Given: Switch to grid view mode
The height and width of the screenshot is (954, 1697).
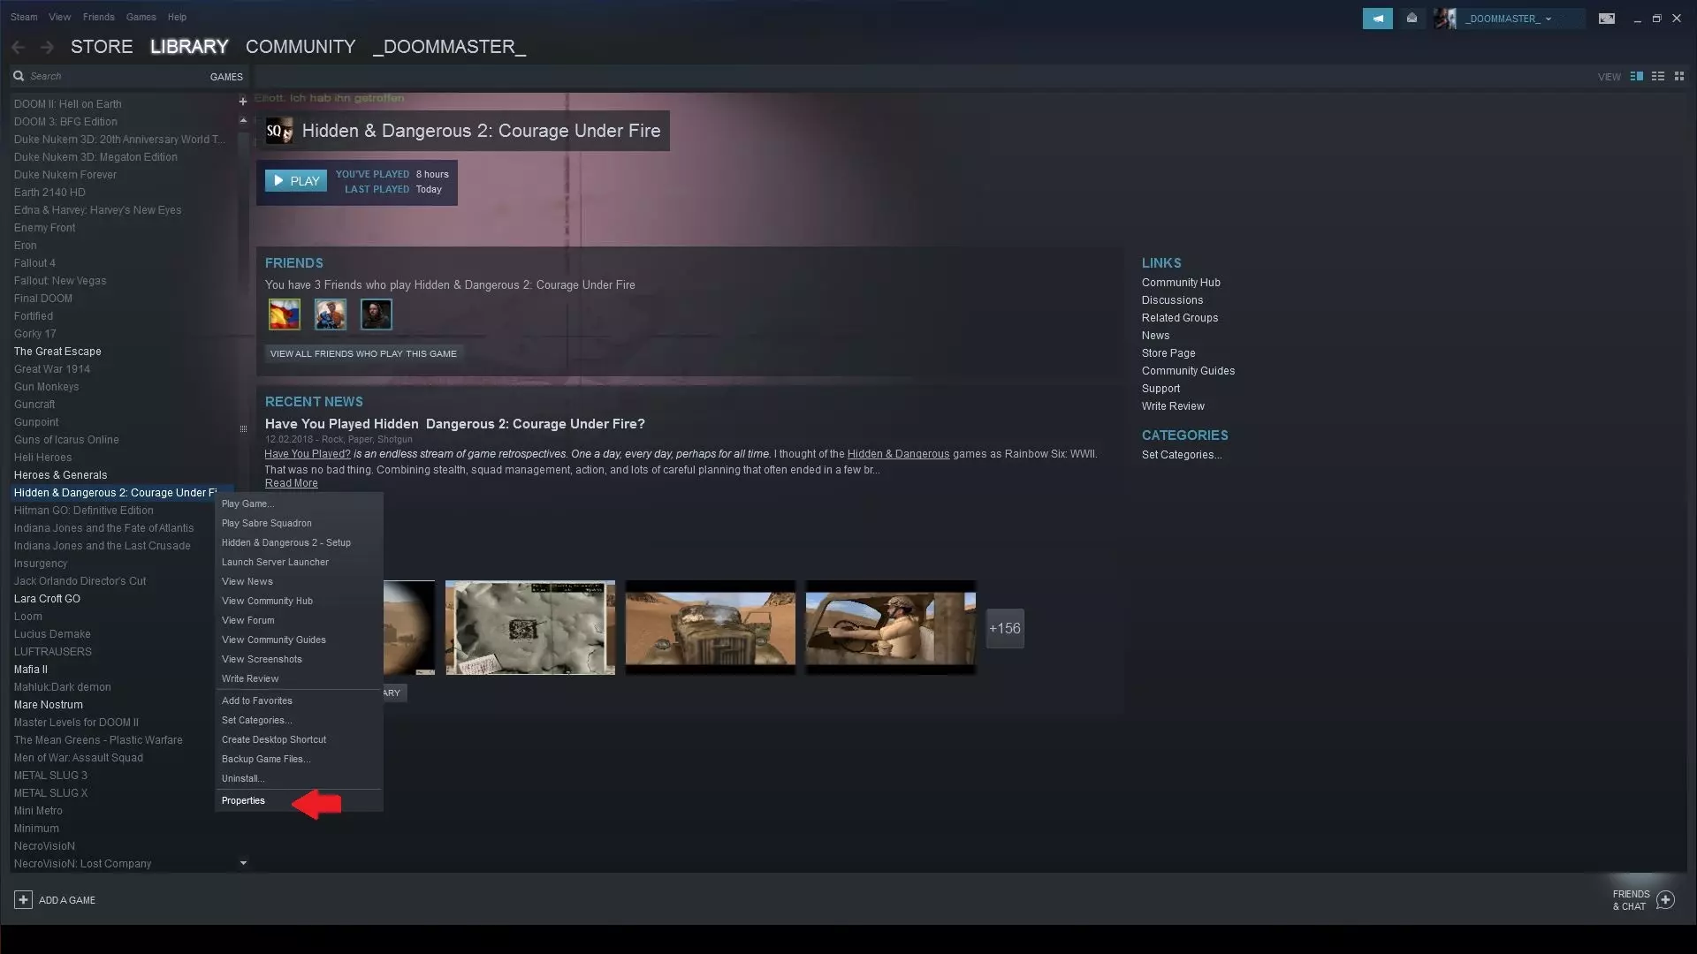Looking at the screenshot, I should [1678, 76].
